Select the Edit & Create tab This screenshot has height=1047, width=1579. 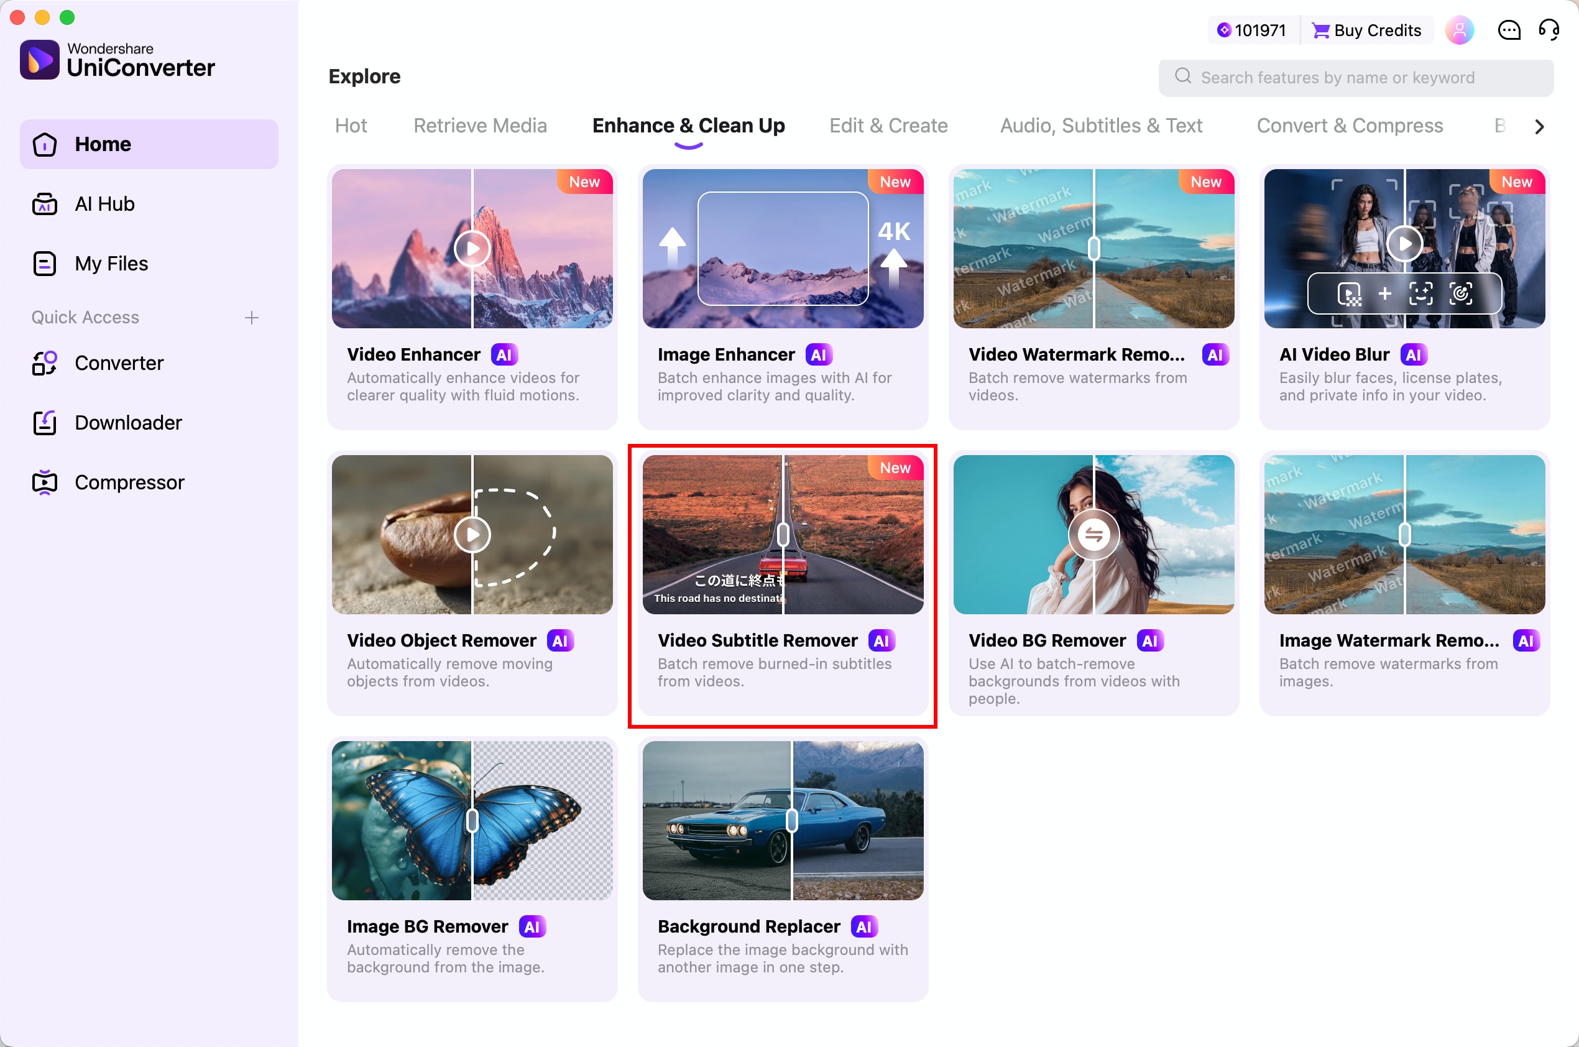(888, 126)
